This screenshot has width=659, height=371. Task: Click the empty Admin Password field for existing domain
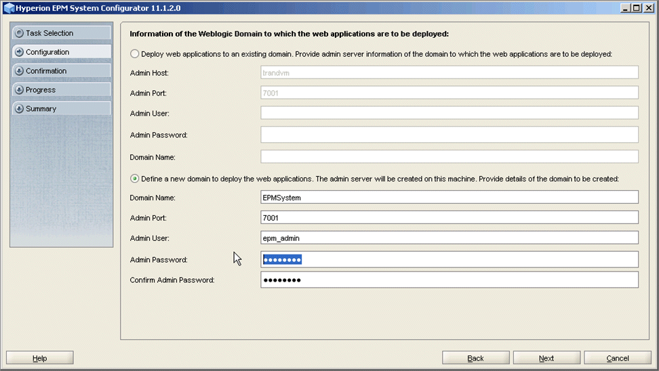pyautogui.click(x=450, y=135)
